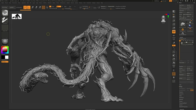Toggle the Live Boolean button
Viewport: 196px width, 110px height.
click(x=19, y=7)
